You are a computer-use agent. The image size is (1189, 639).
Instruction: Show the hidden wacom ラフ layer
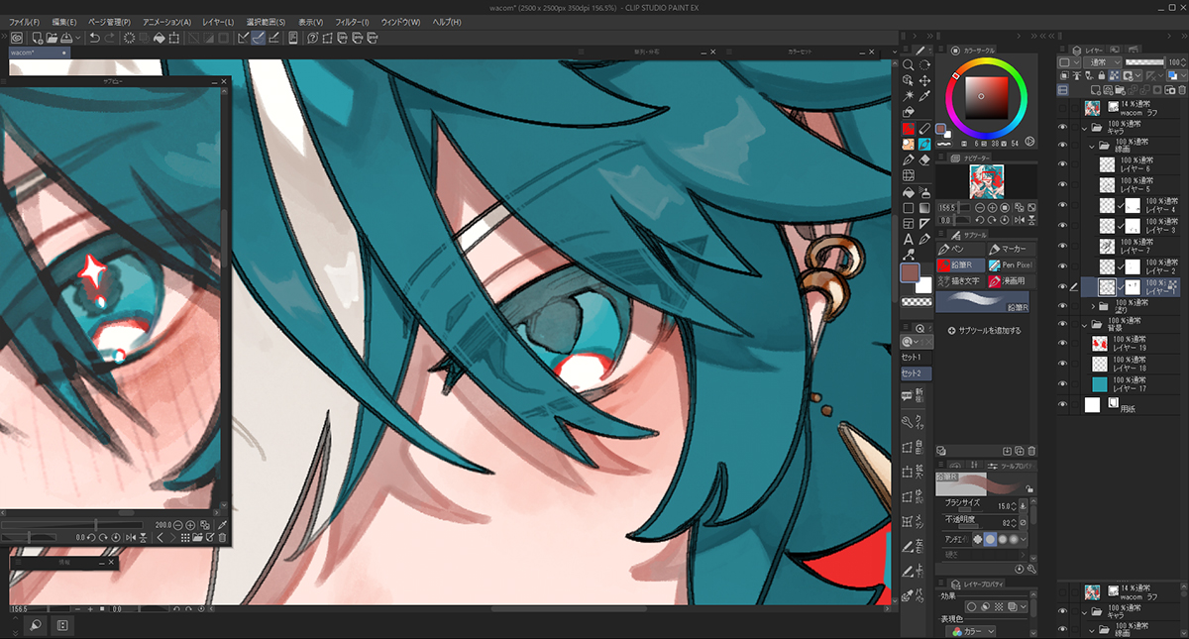[x=1062, y=107]
